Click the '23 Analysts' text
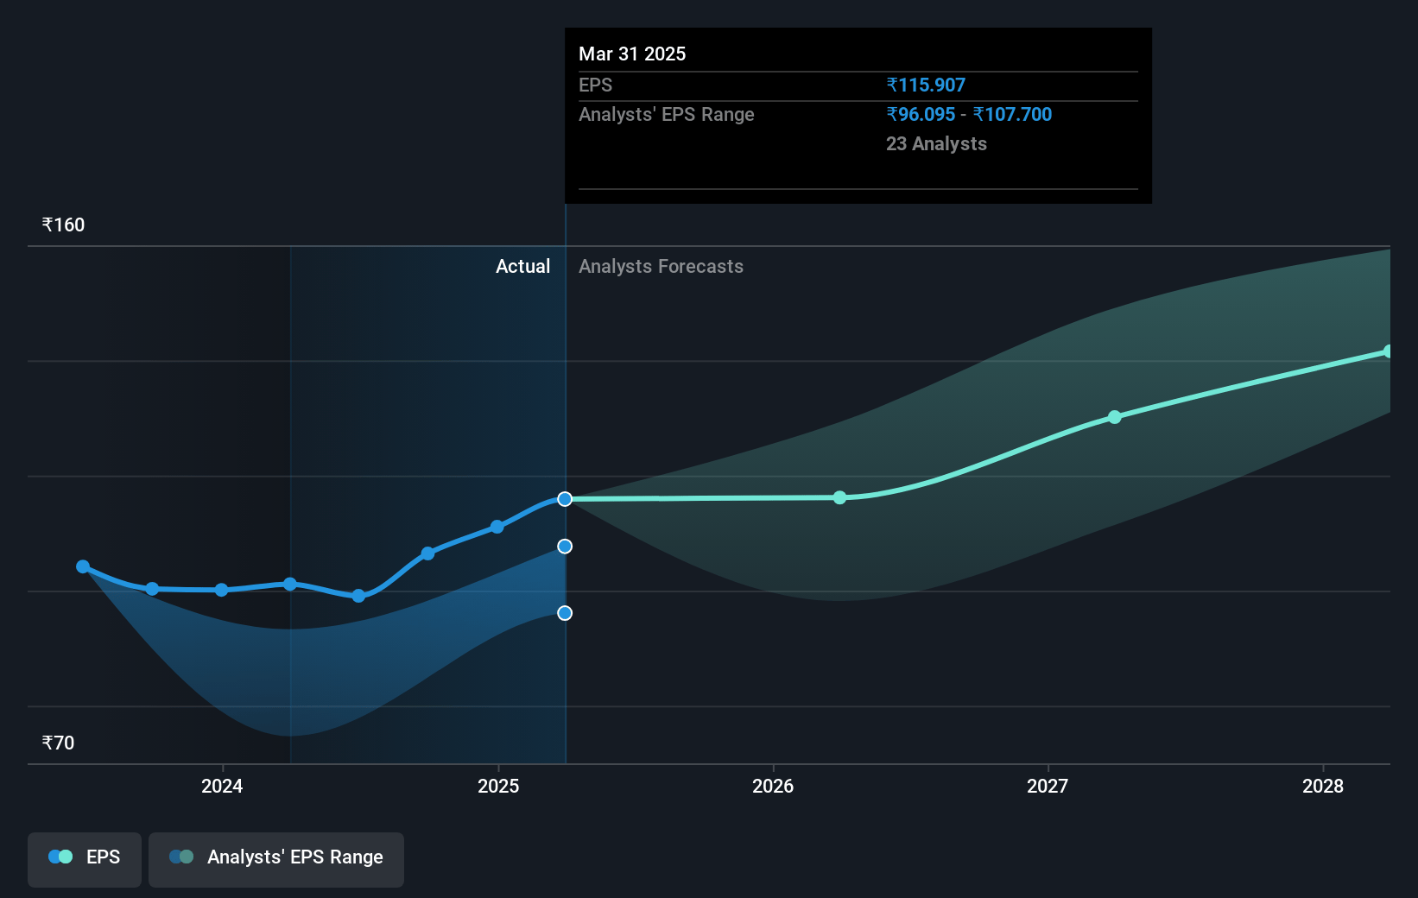 [x=936, y=143]
